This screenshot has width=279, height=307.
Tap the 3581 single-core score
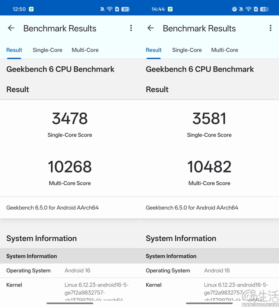pyautogui.click(x=209, y=118)
